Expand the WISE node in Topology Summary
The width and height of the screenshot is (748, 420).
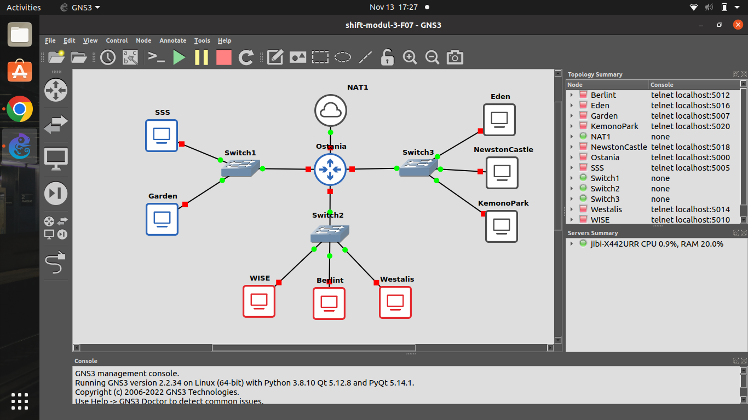(x=572, y=220)
